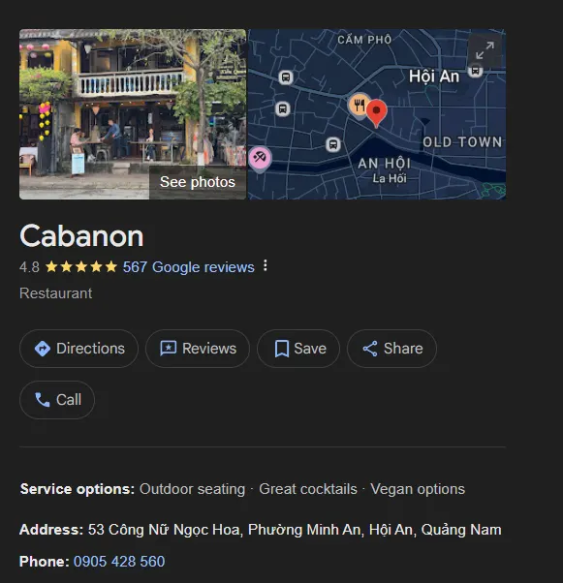Open the three-dot more options menu
Screen dimensions: 563x583
[x=265, y=265]
